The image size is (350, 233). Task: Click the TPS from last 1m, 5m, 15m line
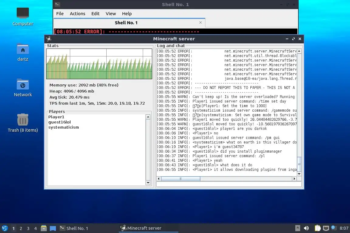(x=97, y=103)
